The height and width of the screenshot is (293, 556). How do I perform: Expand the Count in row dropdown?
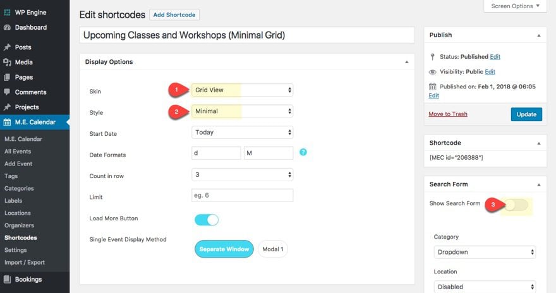point(242,174)
